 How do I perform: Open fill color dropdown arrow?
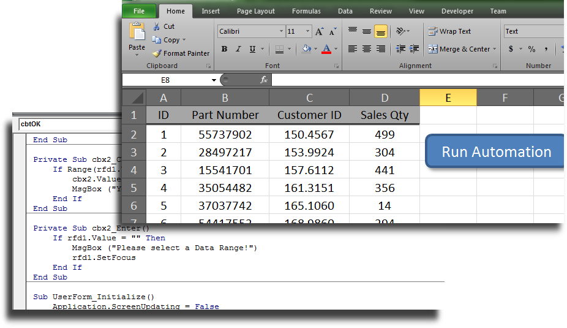click(316, 49)
